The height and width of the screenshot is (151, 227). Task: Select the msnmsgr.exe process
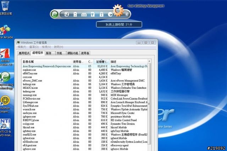coord(84,95)
